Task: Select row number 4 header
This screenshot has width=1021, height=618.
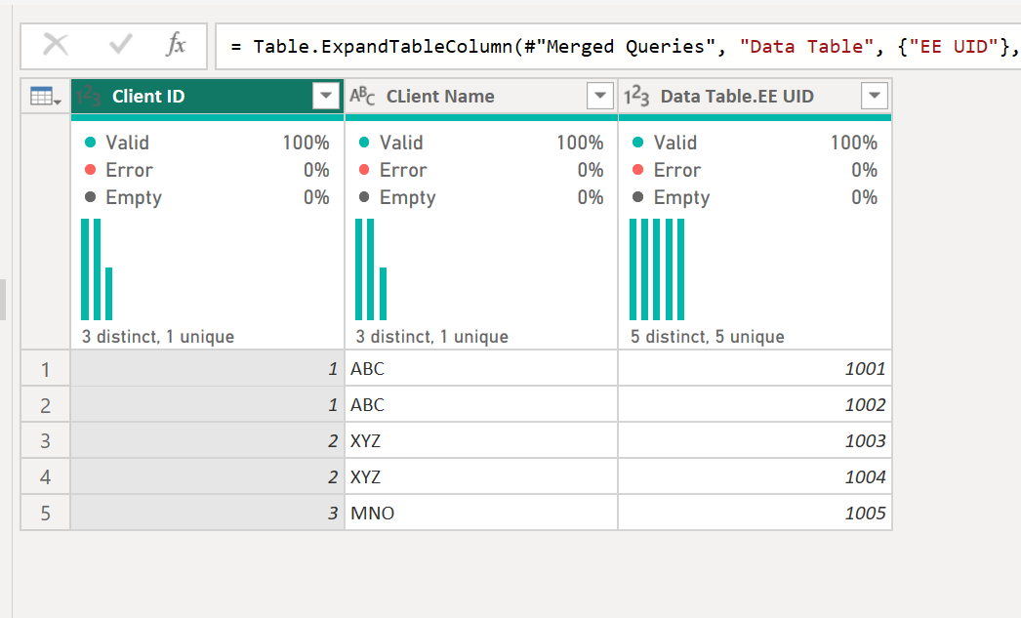Action: (x=46, y=477)
